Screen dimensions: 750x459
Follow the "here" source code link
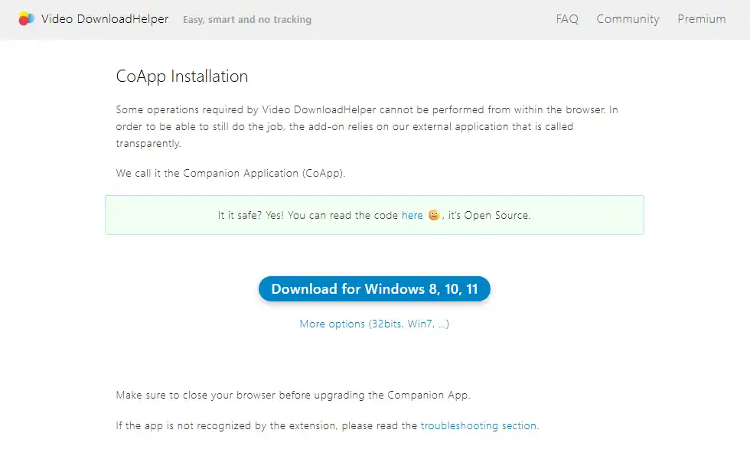(x=412, y=215)
